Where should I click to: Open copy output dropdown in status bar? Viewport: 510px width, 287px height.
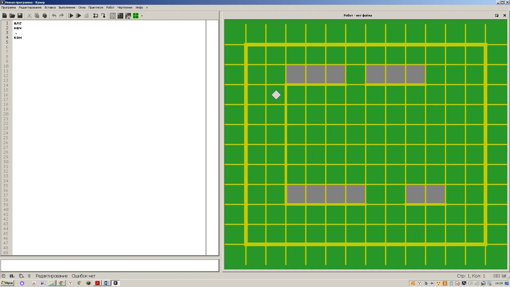(x=22, y=276)
